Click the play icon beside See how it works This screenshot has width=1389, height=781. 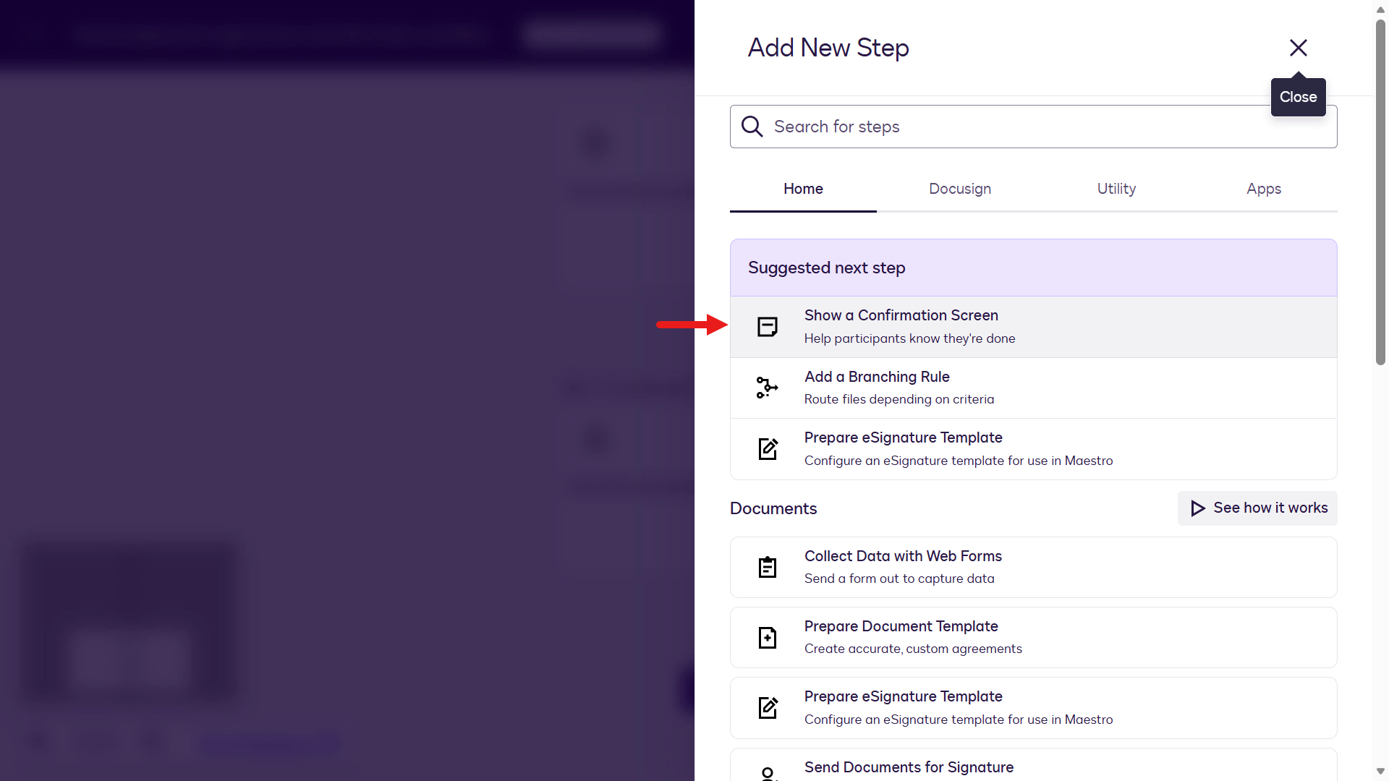pyautogui.click(x=1198, y=508)
